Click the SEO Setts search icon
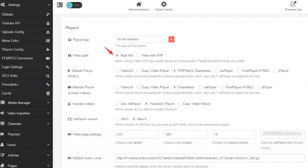The image size is (308, 168). (48, 76)
